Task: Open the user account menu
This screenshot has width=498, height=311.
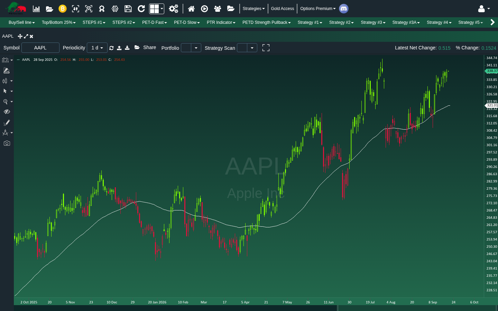Action: (484, 9)
